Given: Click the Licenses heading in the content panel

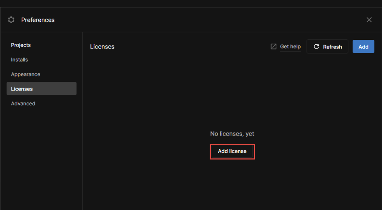Looking at the screenshot, I should coord(102,47).
